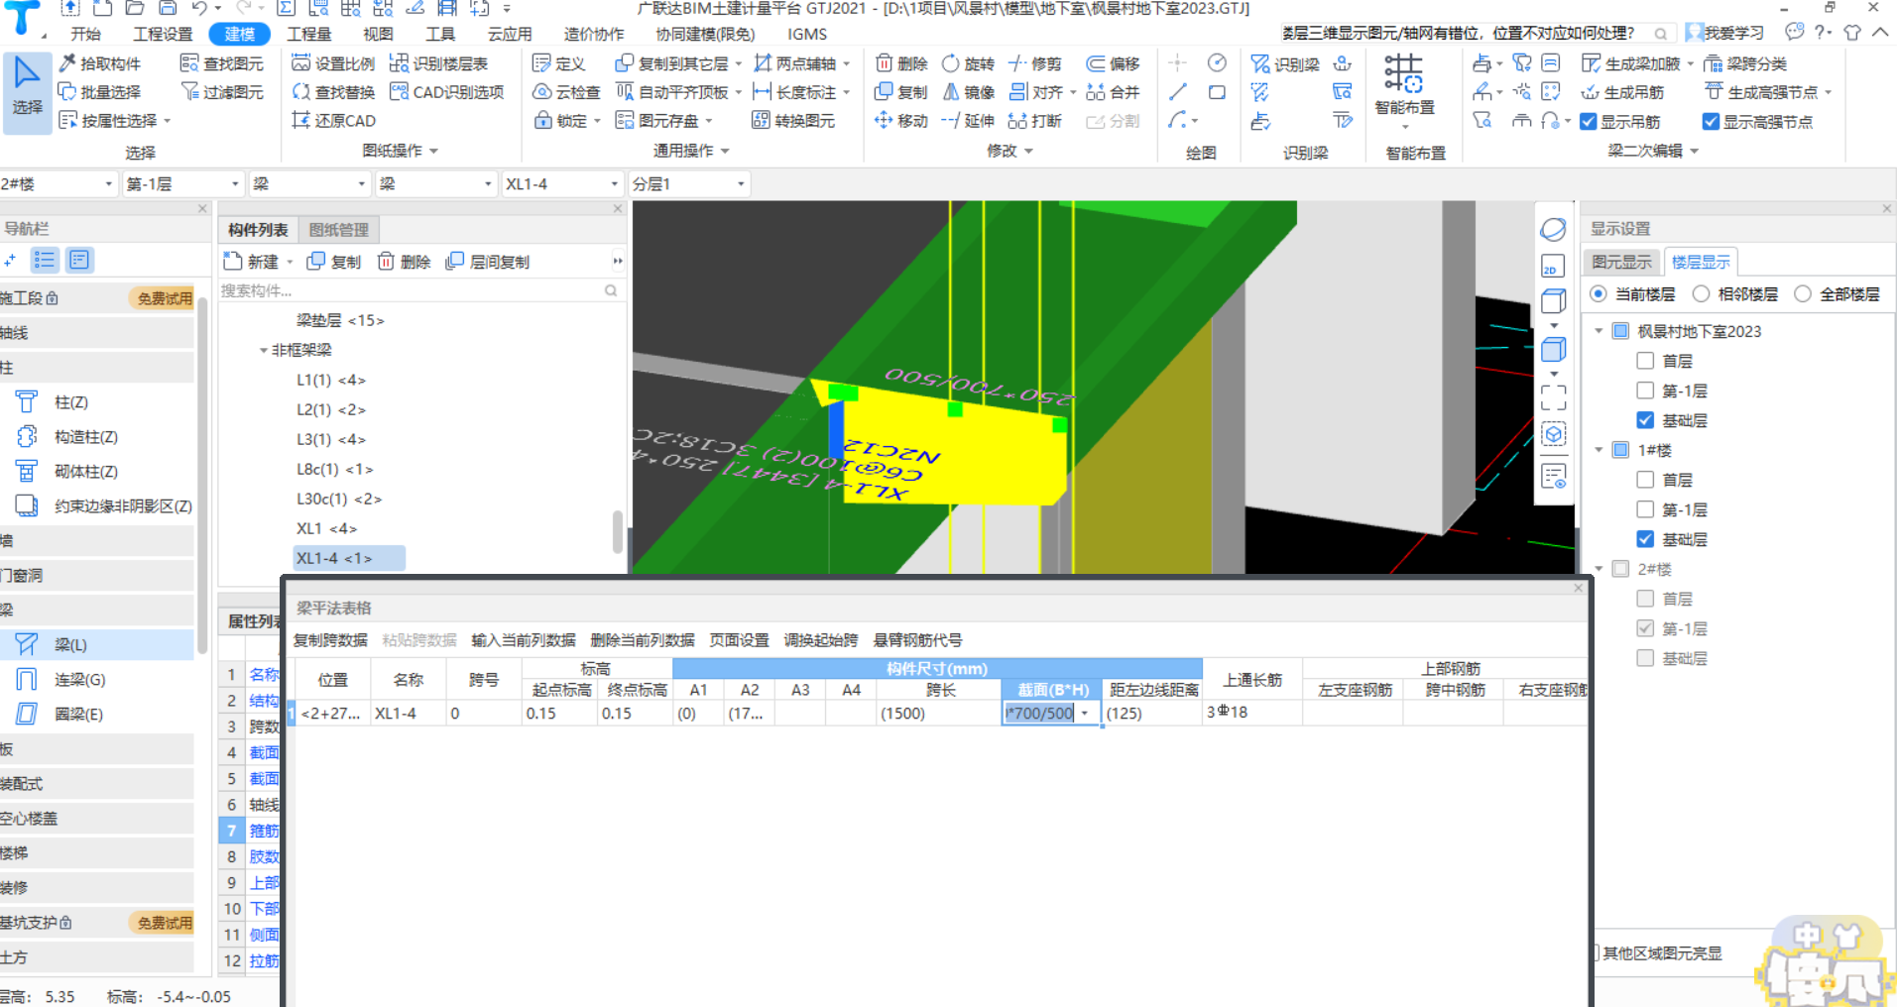Click 批量选择 batch select tool

click(x=99, y=92)
